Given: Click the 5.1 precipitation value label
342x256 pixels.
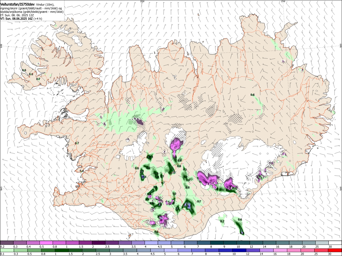Looking at the screenshot, I should [x=185, y=205].
